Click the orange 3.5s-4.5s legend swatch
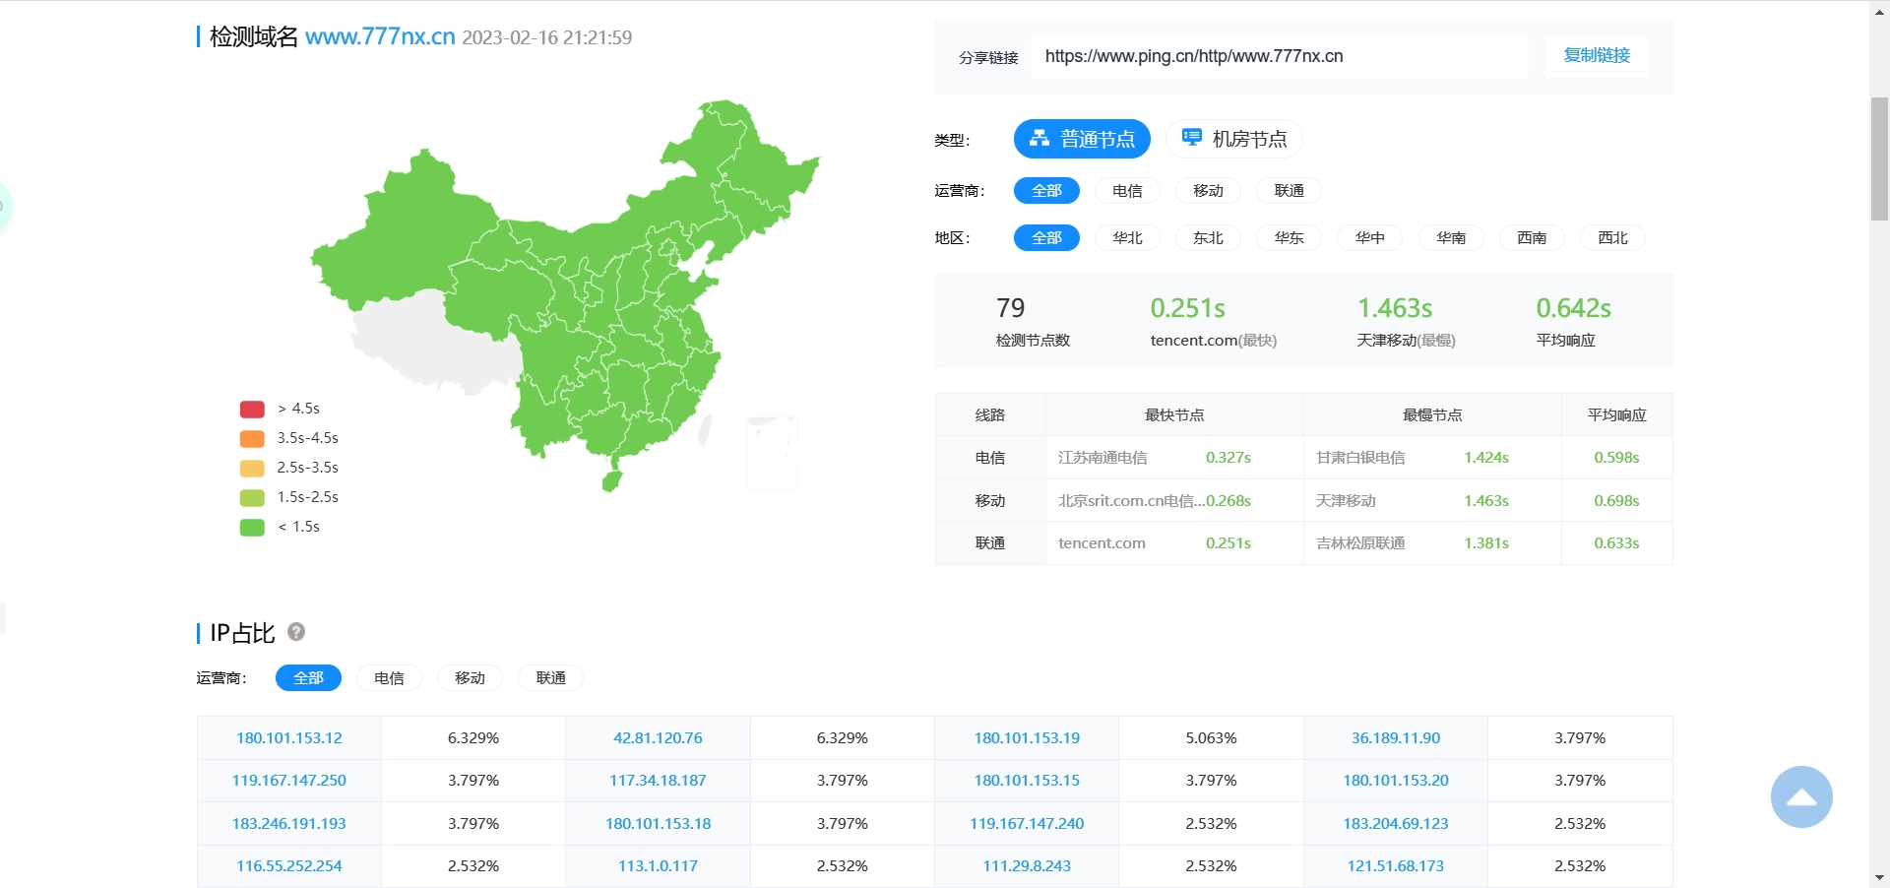Screen dimensions: 1890x888 [x=252, y=439]
